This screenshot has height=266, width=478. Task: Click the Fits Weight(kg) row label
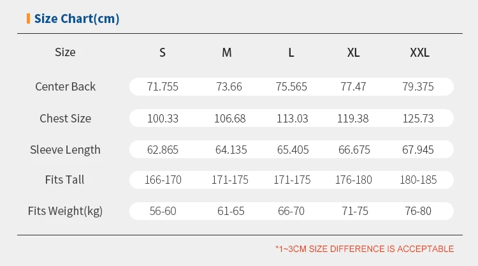pyautogui.click(x=65, y=211)
